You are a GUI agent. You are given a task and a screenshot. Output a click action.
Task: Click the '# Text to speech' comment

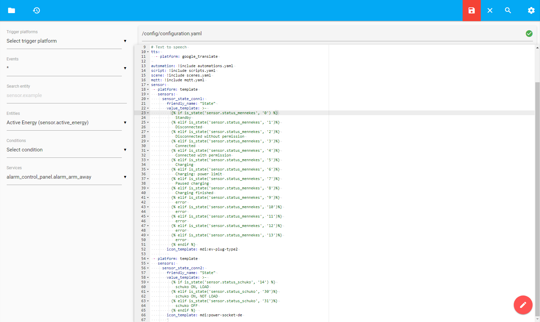point(169,47)
